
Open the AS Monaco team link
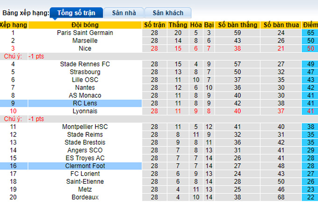coord(85,95)
